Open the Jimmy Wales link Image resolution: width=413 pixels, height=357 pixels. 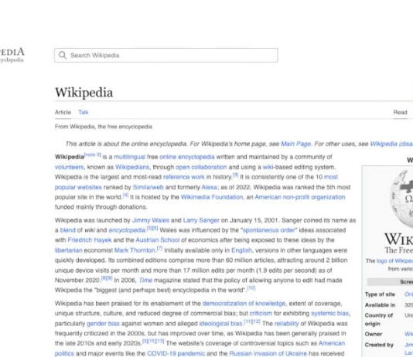tap(151, 220)
